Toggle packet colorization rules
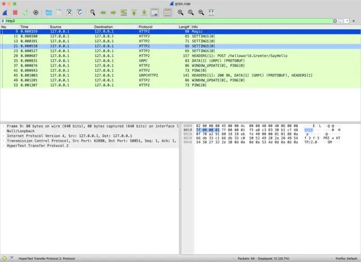Image resolution: width=361 pixels, height=262 pixels. [168, 12]
